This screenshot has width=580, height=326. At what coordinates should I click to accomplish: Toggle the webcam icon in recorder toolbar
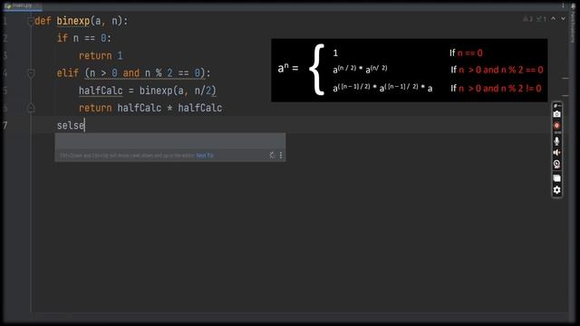point(556,165)
